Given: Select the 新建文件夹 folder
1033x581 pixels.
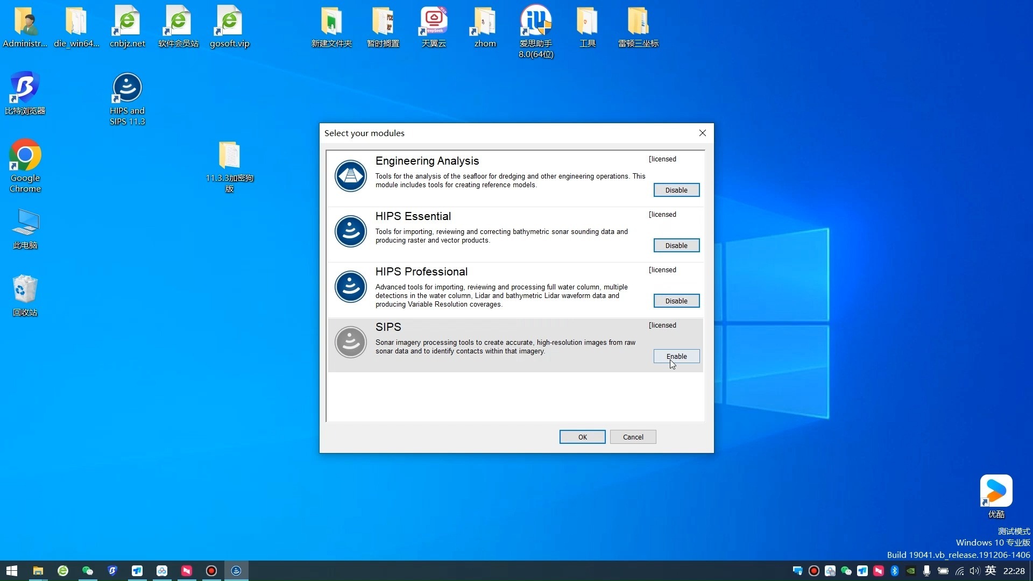Looking at the screenshot, I should (x=331, y=27).
